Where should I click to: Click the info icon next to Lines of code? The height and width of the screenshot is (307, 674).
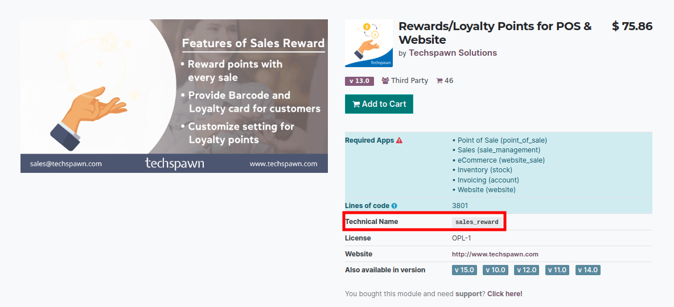tap(394, 206)
